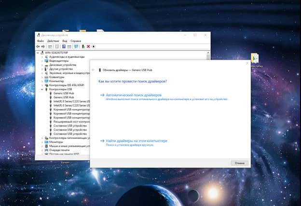Select the Аудиовходы и аудиовыходы label
The height and width of the screenshot is (206, 301).
pyautogui.click(x=67, y=57)
